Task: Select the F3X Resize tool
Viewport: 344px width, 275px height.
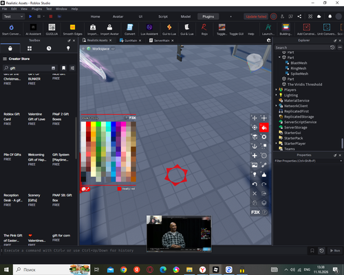Action: [x=264, y=118]
